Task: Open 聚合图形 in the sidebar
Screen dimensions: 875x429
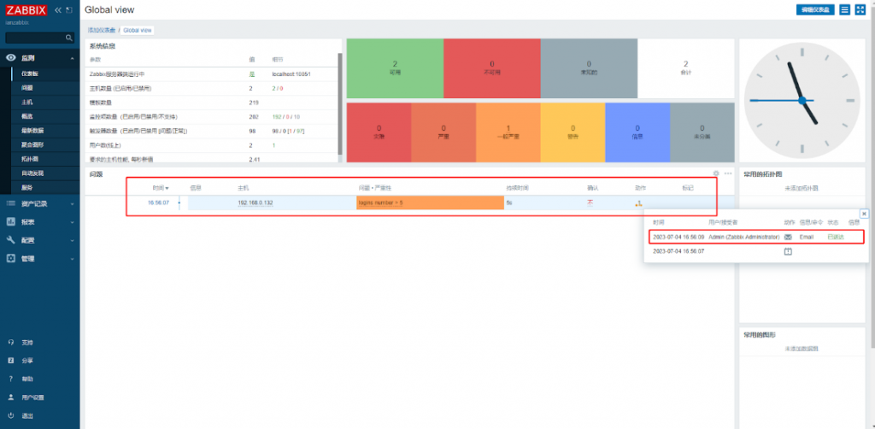Action: (x=32, y=144)
